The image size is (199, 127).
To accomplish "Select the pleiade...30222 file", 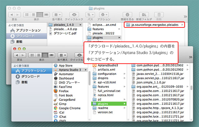I will point(104,33).
